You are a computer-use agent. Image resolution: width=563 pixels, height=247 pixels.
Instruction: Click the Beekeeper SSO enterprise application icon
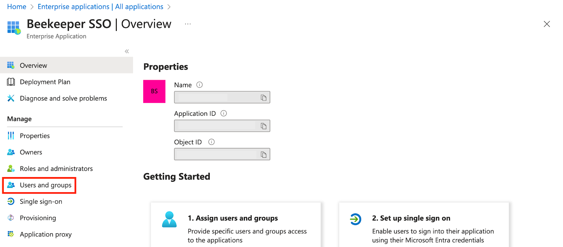tap(14, 28)
